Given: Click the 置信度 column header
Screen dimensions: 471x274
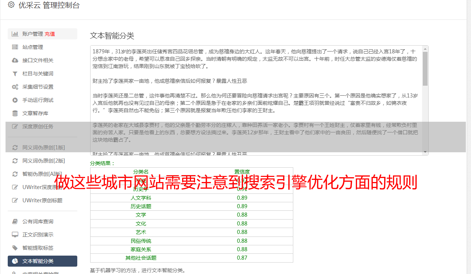Looking at the screenshot, I should tap(242, 172).
